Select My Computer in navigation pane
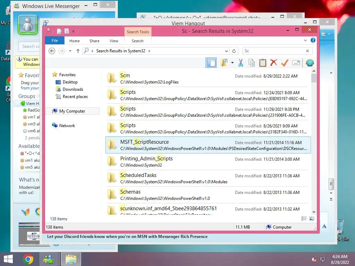355x266 pixels. pos(72,111)
